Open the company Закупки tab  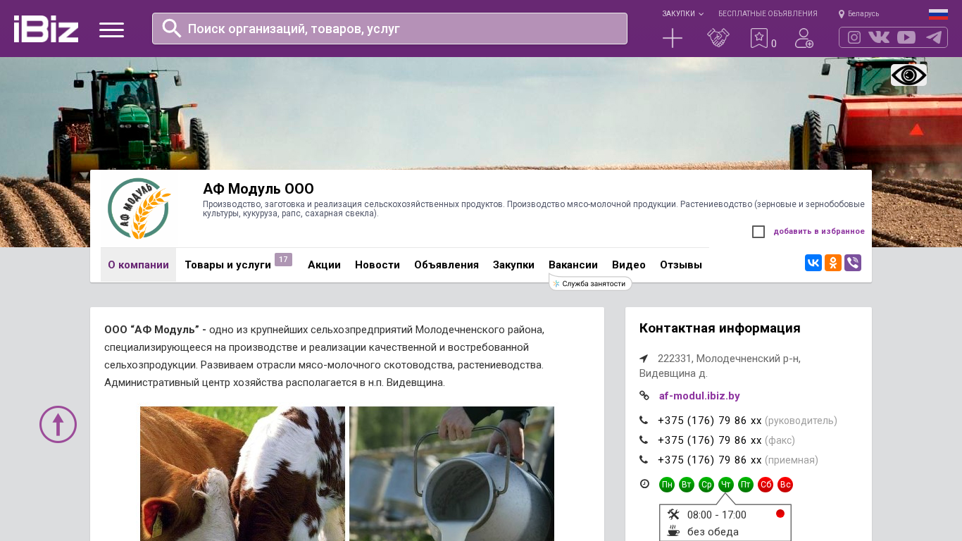click(513, 265)
